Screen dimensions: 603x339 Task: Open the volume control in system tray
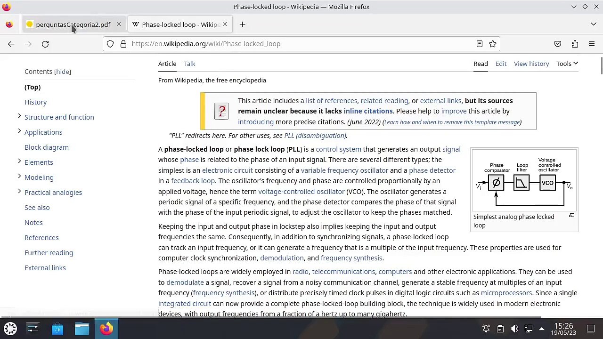point(514,329)
